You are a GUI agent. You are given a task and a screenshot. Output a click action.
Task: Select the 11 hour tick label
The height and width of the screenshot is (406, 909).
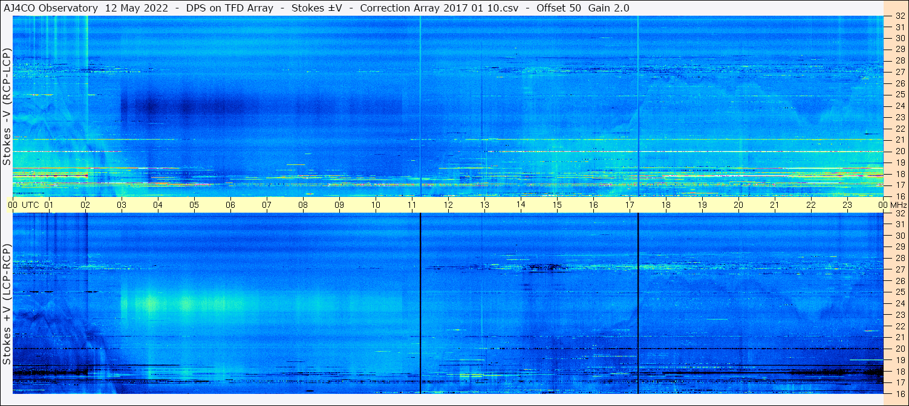412,205
